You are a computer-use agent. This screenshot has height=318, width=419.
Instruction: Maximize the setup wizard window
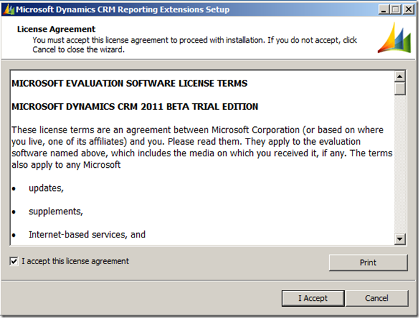tap(394, 10)
